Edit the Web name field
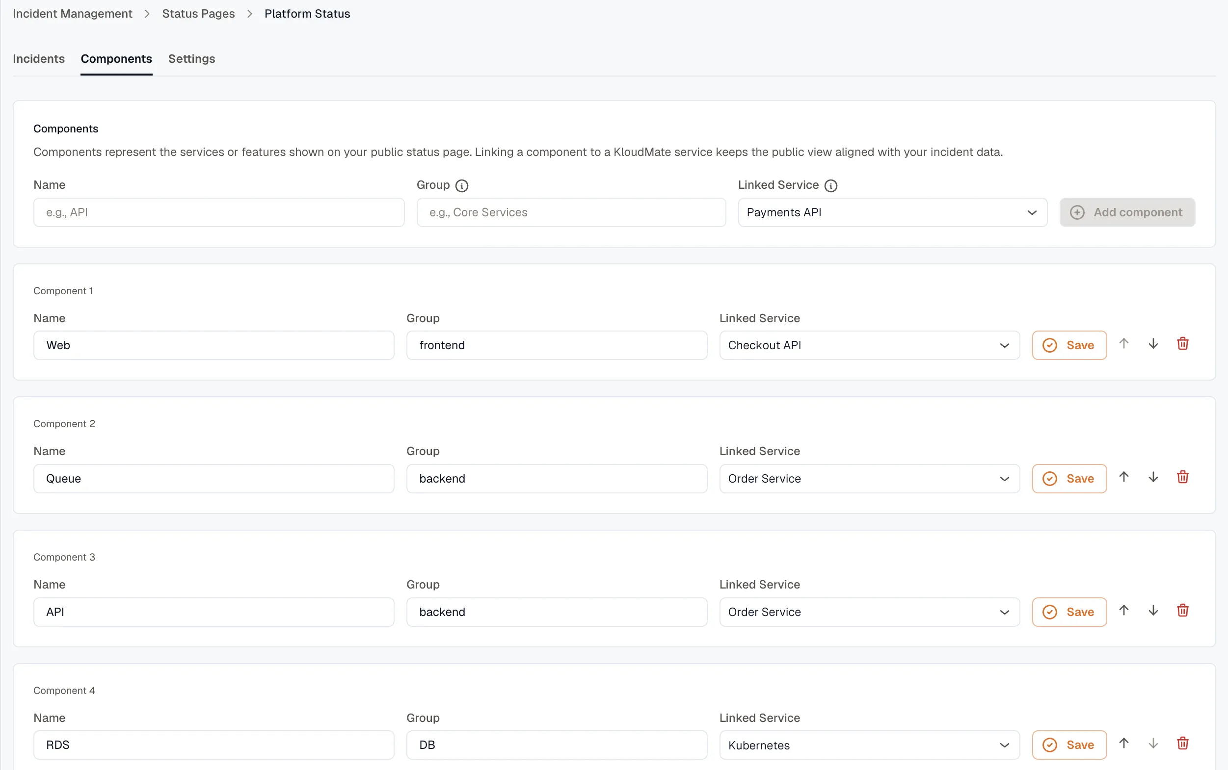Screen dimensions: 1228x770 214,345
